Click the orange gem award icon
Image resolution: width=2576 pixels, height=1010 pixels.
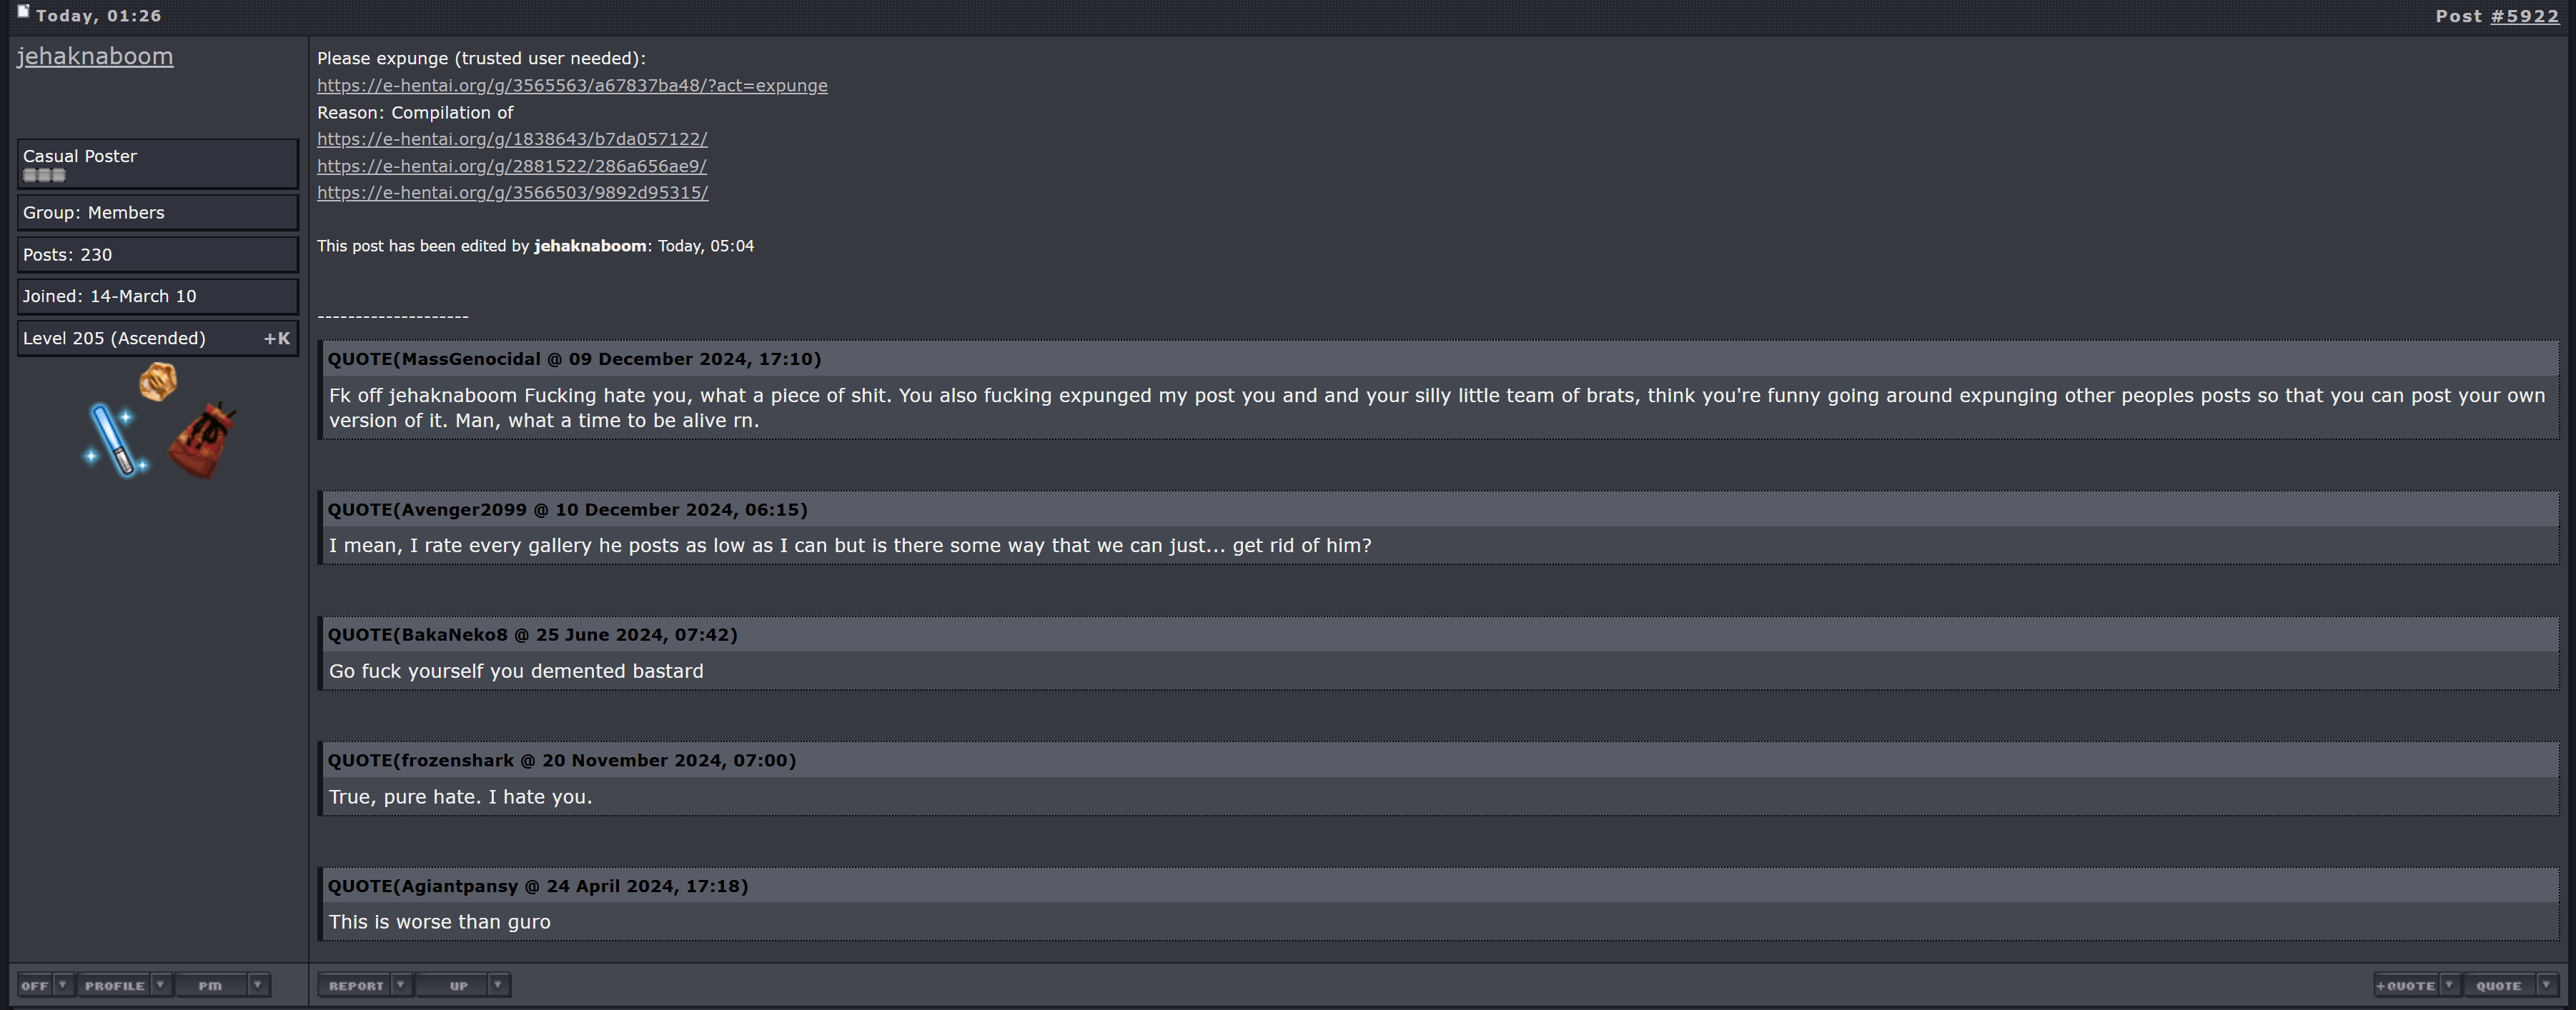pyautogui.click(x=158, y=381)
